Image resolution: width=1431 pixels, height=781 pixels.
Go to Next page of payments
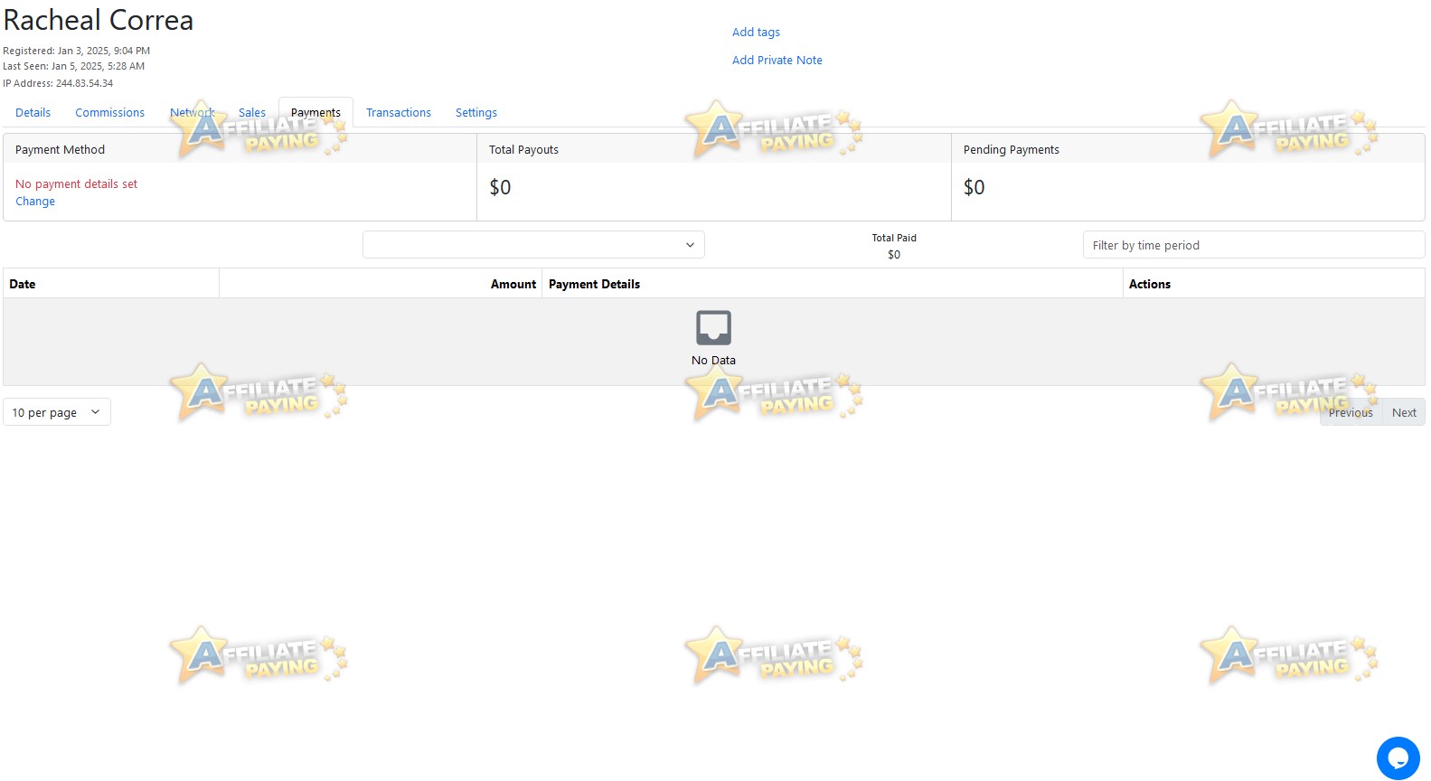[1404, 412]
